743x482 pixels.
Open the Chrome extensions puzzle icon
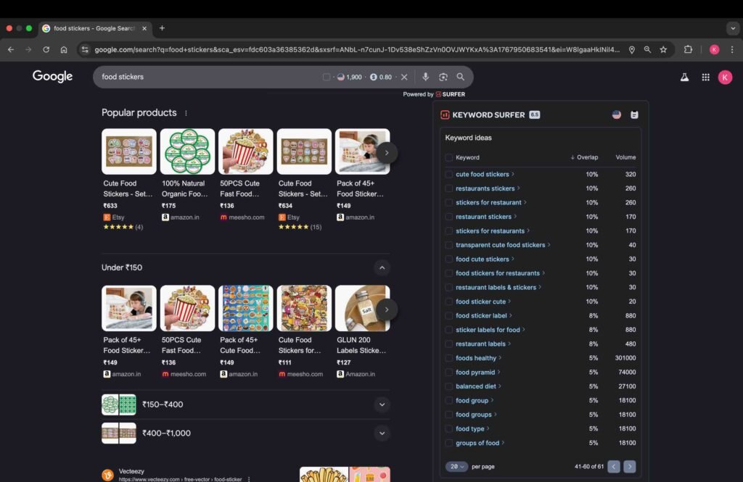pos(689,49)
